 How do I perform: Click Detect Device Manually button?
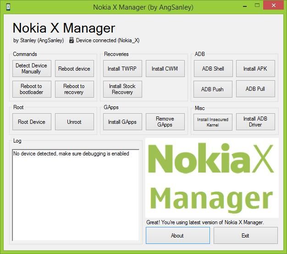(x=32, y=68)
